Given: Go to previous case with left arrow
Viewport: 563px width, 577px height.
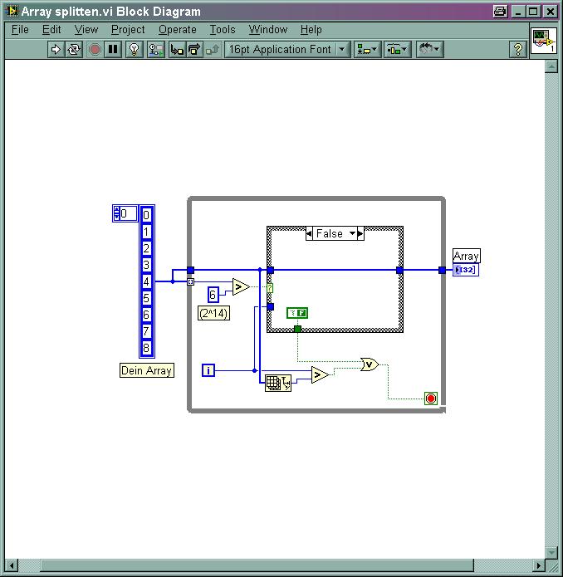Looking at the screenshot, I should point(309,233).
